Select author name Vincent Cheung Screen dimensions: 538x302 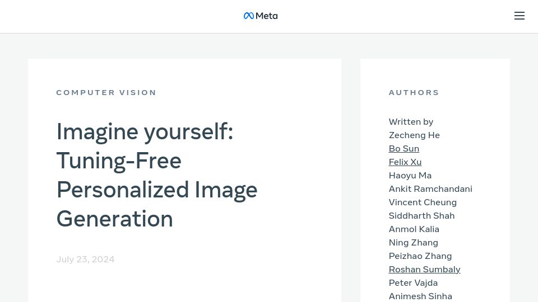click(423, 202)
